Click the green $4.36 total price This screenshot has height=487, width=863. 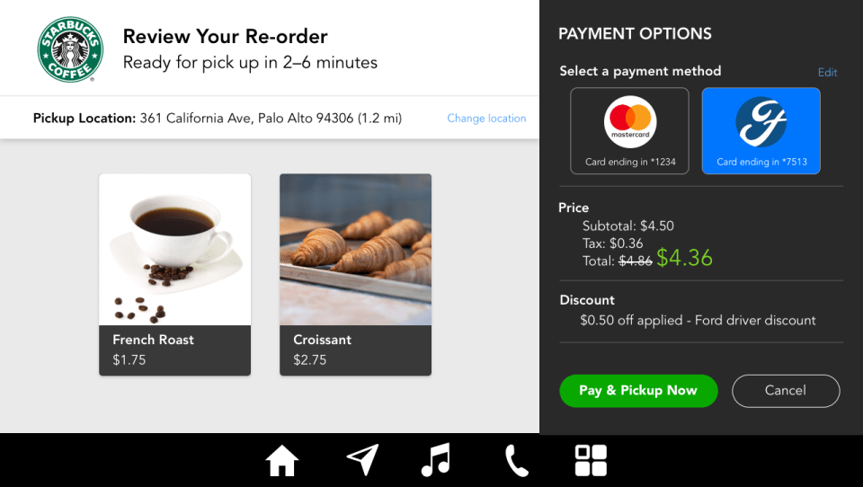pyautogui.click(x=684, y=259)
